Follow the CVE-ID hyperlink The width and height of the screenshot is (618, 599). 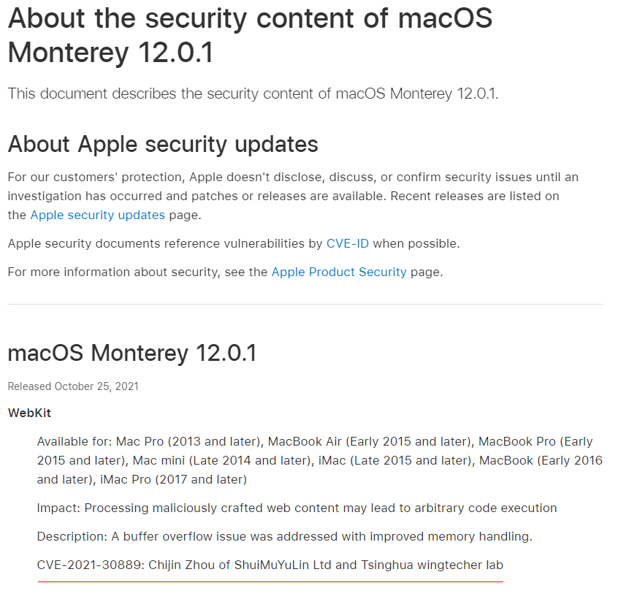[347, 243]
